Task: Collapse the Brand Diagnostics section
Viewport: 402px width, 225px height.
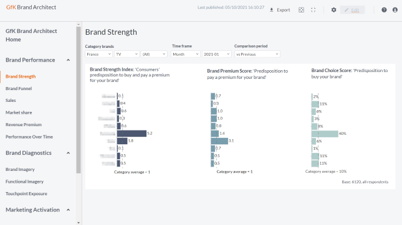Action: [68, 153]
